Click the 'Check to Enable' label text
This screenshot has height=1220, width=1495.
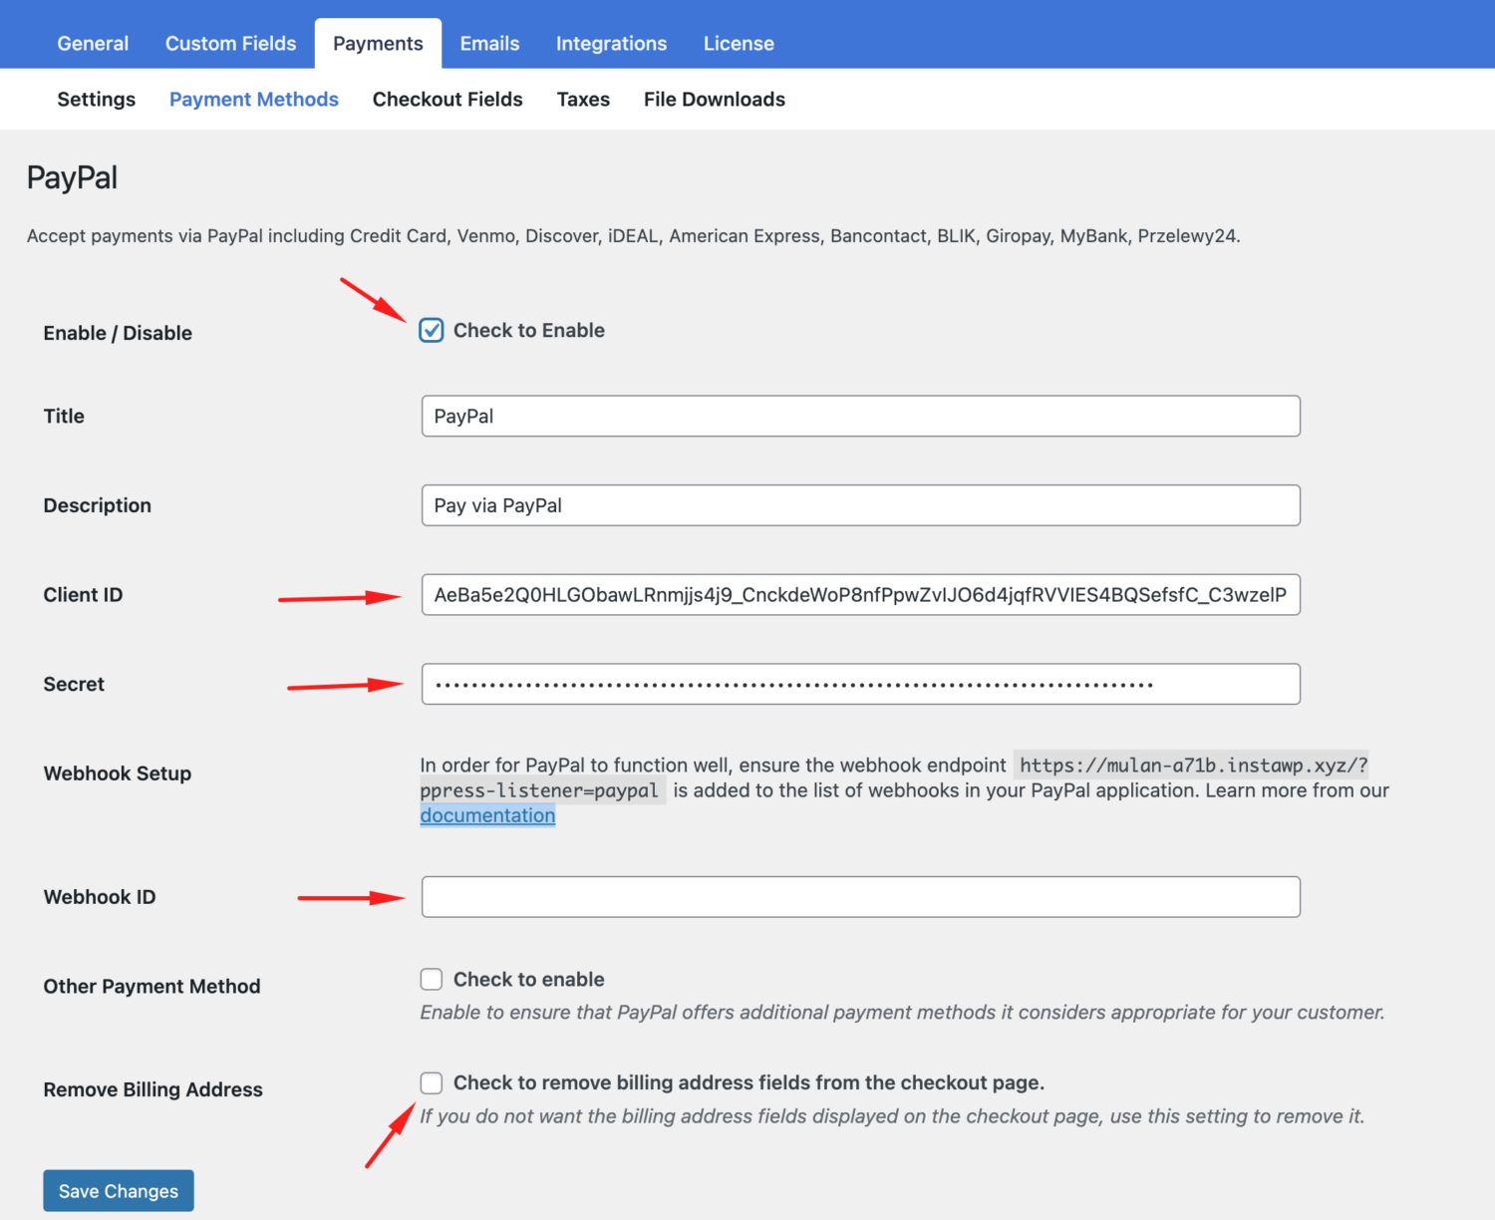[x=529, y=330]
